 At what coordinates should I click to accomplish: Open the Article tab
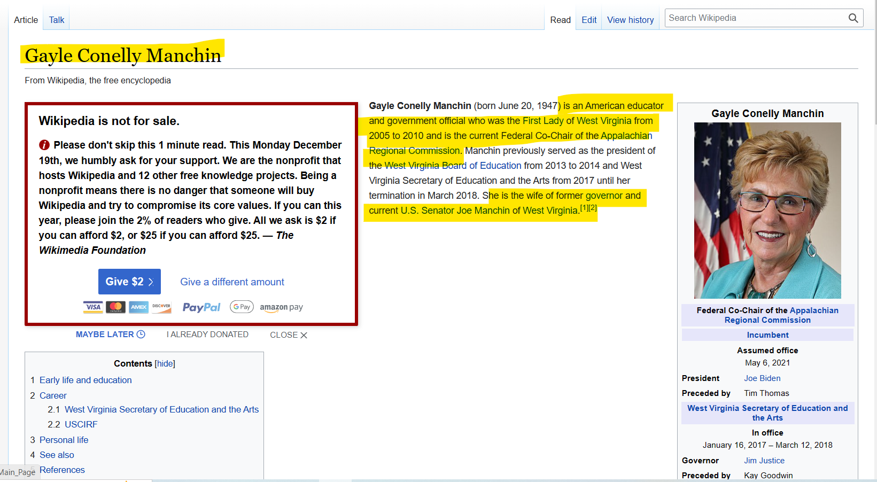pos(26,20)
